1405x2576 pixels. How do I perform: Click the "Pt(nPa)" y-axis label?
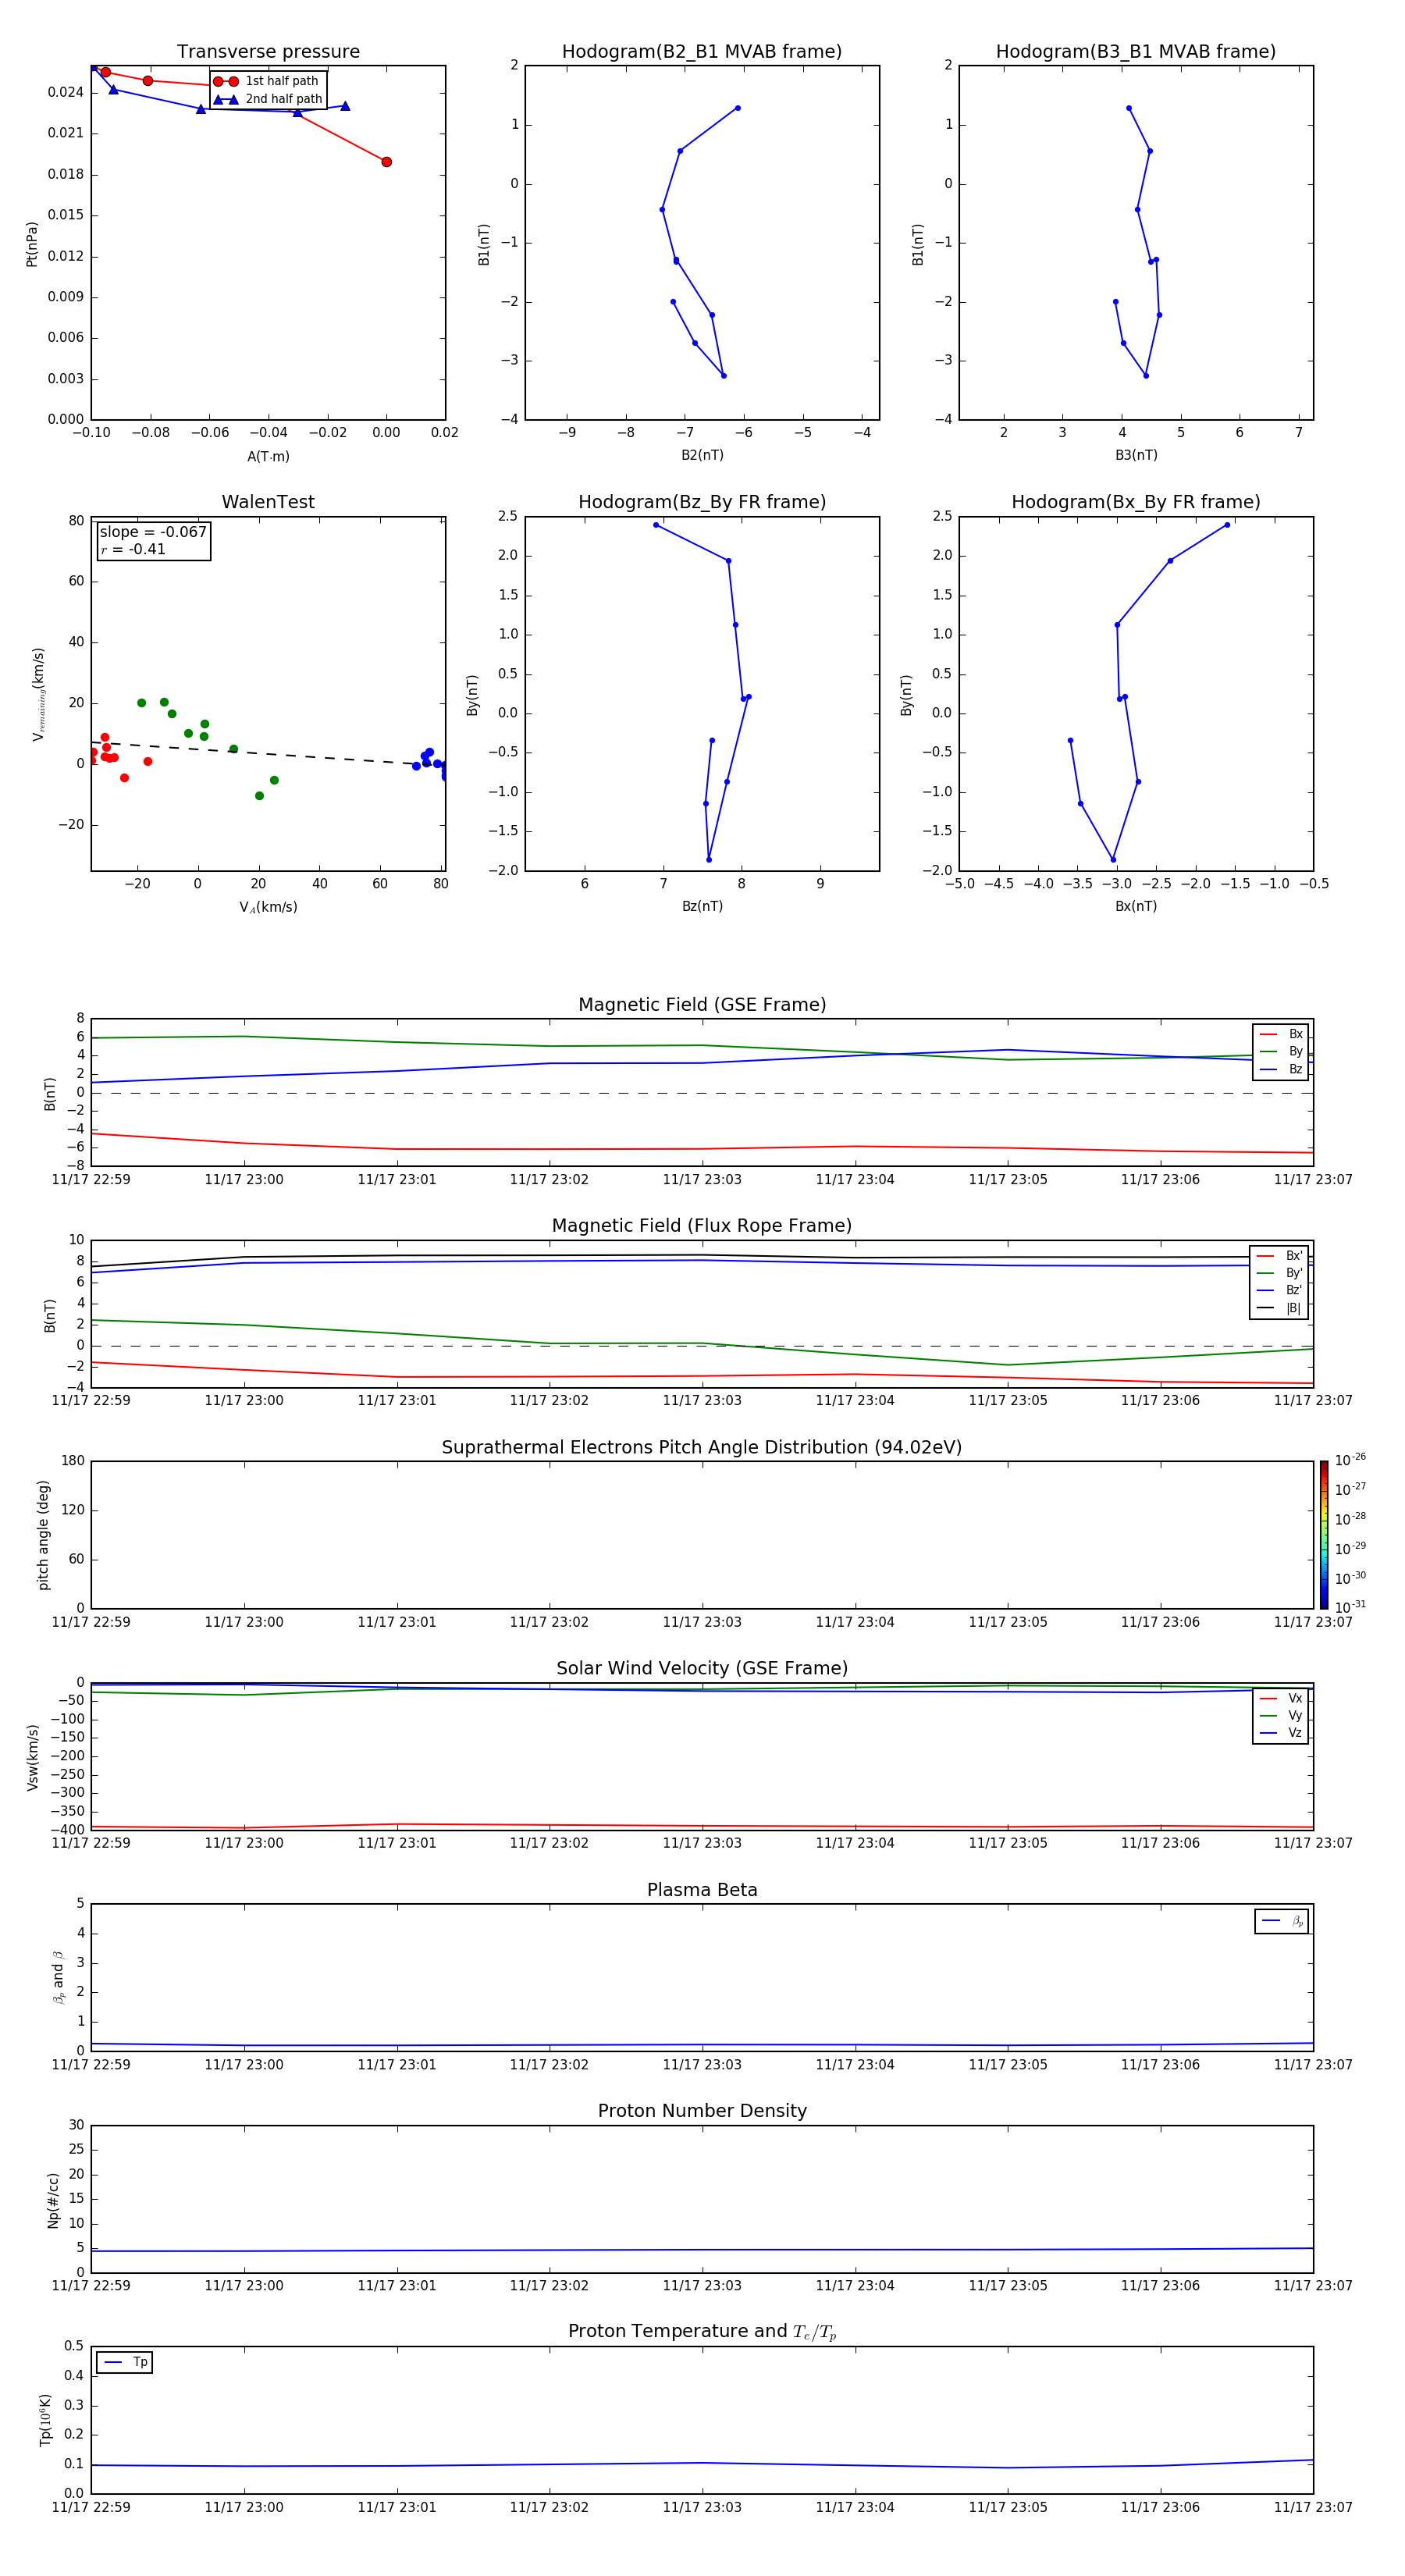32,243
